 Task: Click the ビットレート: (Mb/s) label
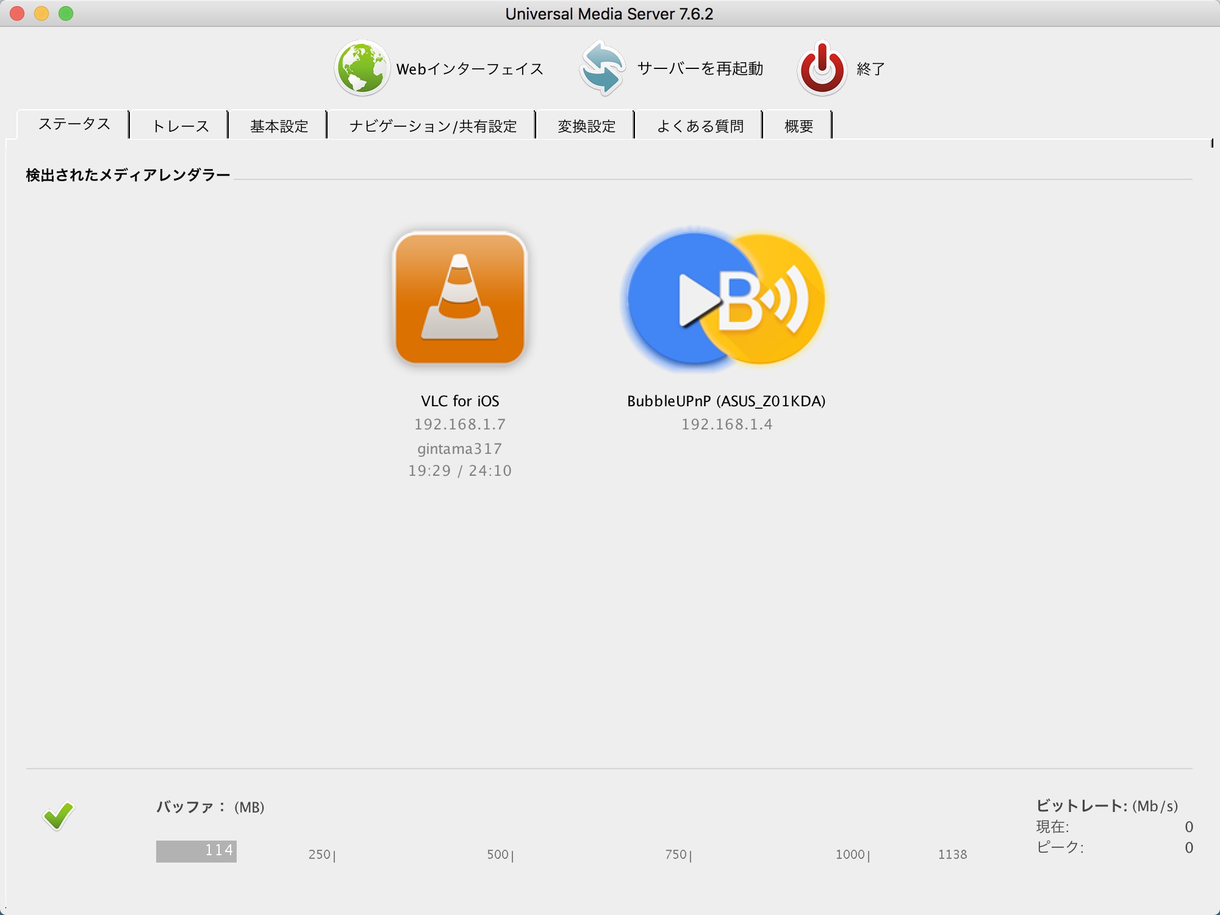[x=1107, y=806]
